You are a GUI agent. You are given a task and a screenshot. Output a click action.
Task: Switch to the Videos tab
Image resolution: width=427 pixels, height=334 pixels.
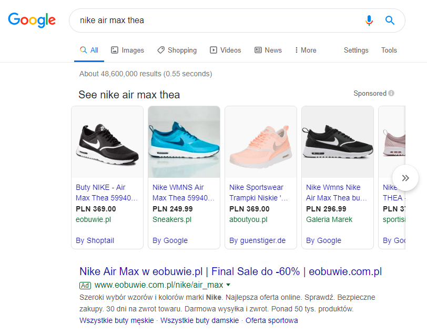tap(225, 50)
